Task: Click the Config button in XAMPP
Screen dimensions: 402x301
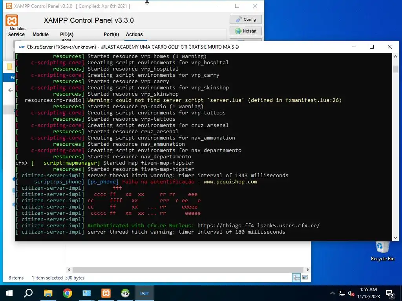Action: tap(246, 20)
